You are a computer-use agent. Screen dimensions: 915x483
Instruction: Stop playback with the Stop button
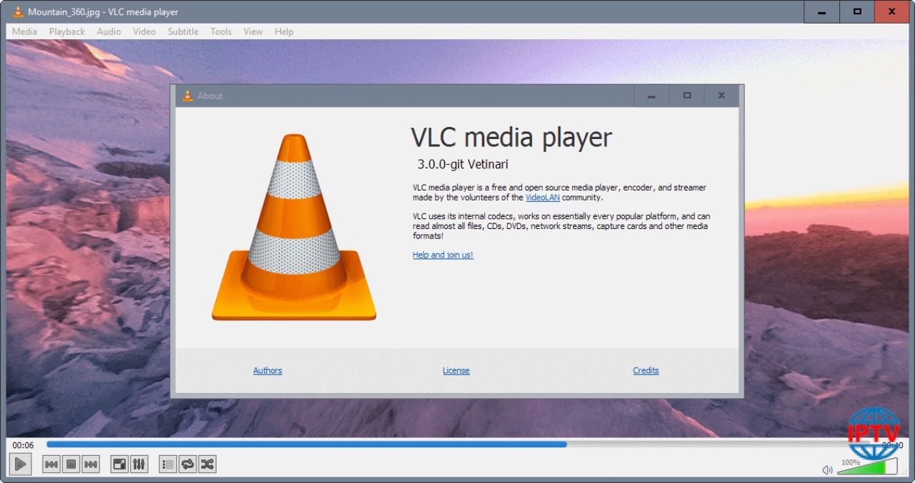coord(71,464)
